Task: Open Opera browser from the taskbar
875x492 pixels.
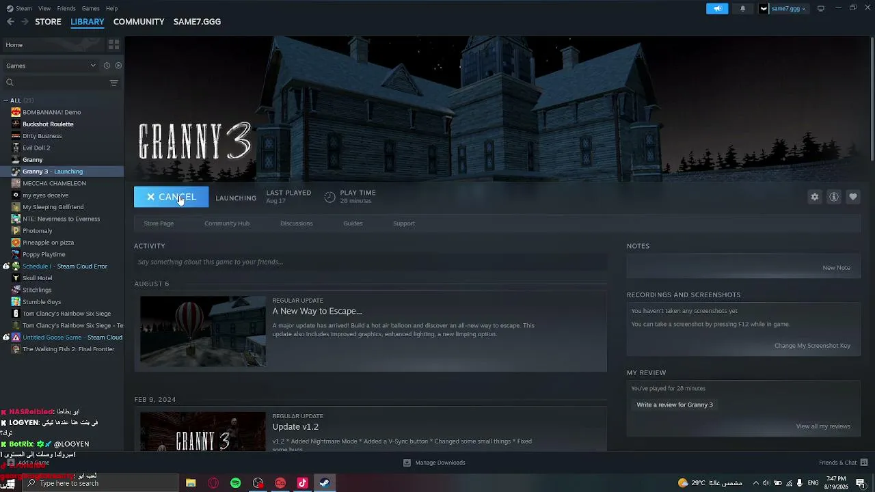Action: [x=213, y=483]
